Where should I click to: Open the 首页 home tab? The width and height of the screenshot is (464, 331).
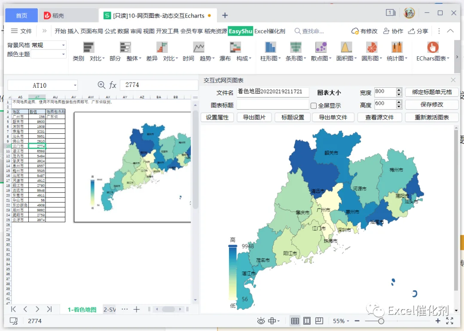click(21, 15)
